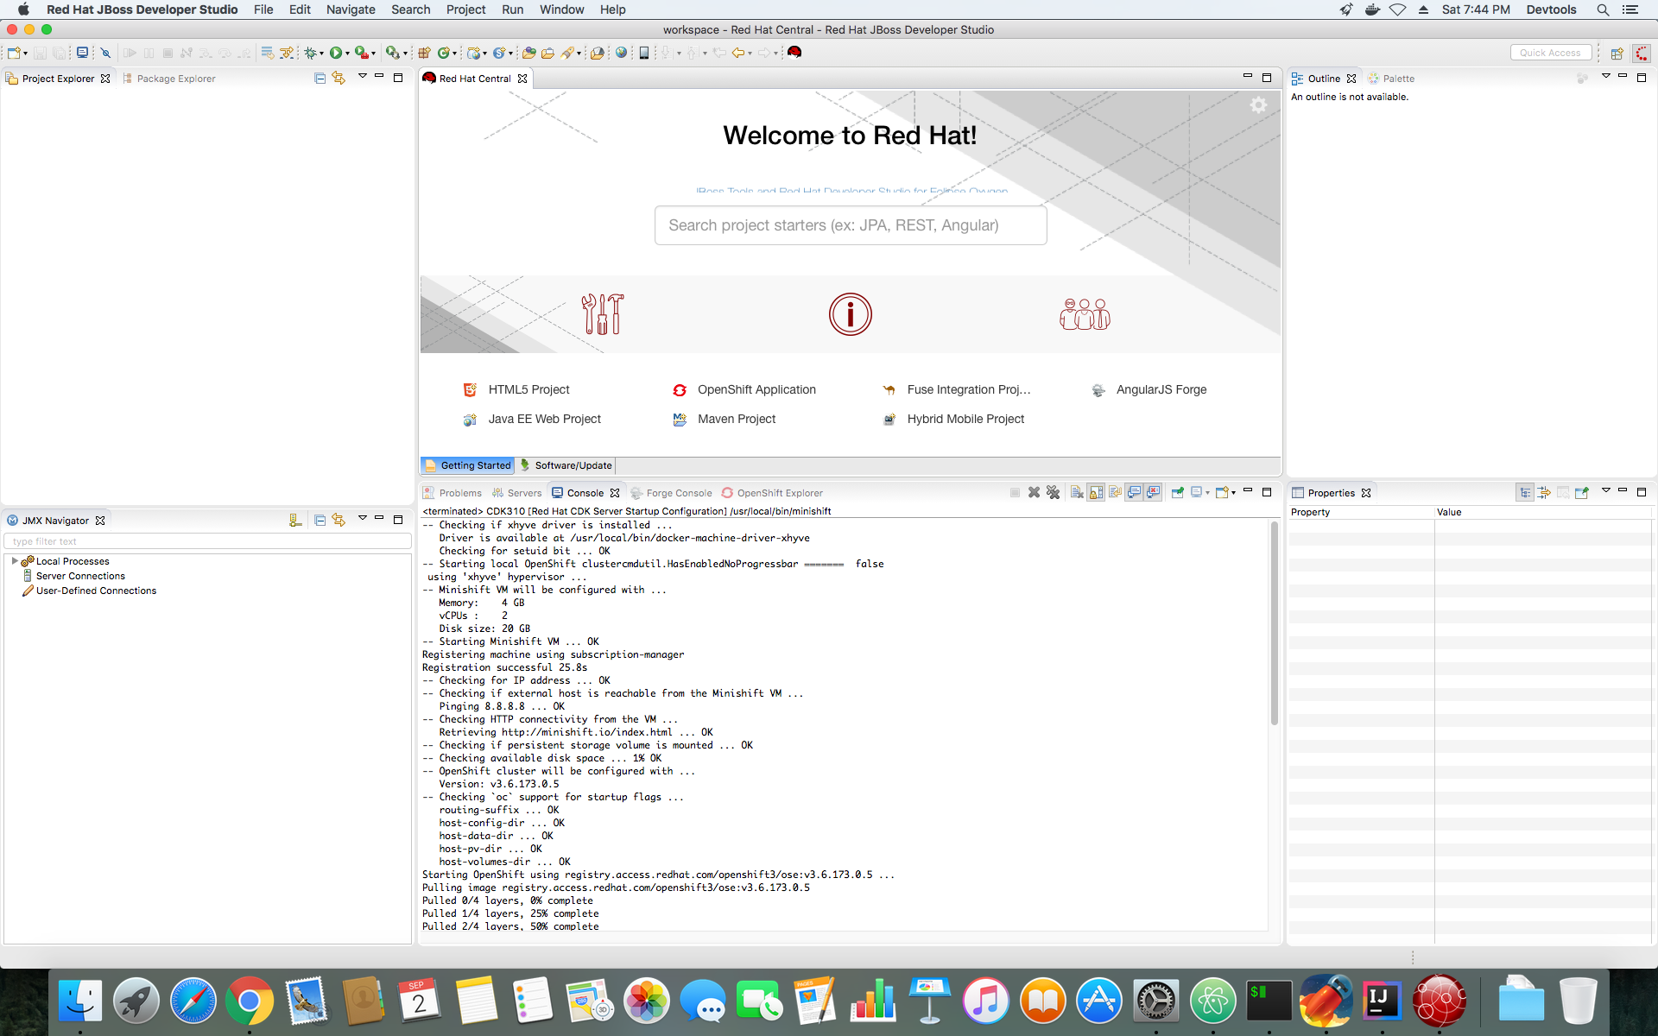Toggle Link with Editor in Project Explorer

tap(339, 79)
